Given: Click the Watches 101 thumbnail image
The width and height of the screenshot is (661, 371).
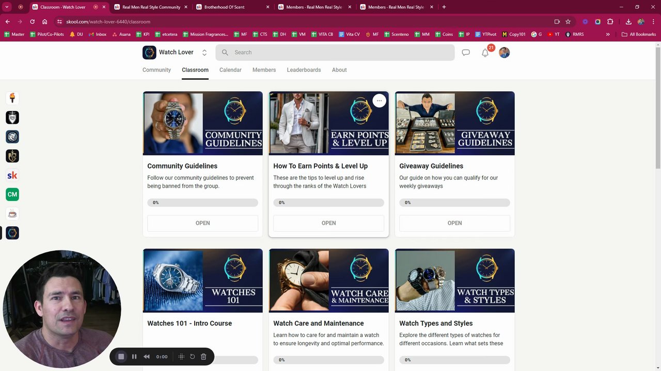Looking at the screenshot, I should pos(203,281).
